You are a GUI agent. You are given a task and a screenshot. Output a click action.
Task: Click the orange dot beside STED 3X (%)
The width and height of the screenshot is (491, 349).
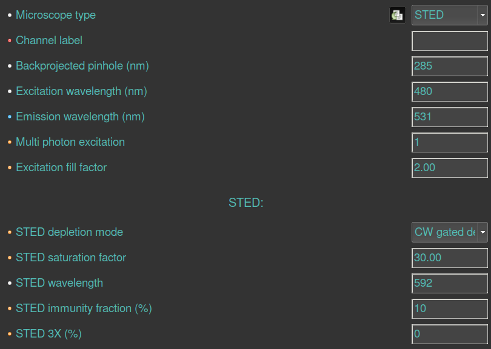click(x=10, y=334)
